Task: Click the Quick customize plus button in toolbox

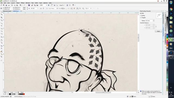Action: tap(1, 60)
